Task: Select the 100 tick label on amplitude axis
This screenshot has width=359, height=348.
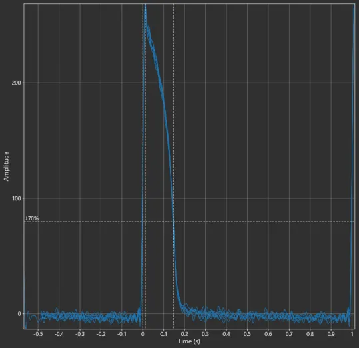Action: pyautogui.click(x=16, y=198)
